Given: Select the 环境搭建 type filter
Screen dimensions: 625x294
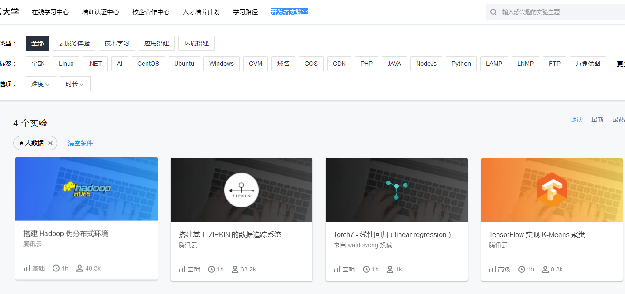Looking at the screenshot, I should (x=196, y=43).
